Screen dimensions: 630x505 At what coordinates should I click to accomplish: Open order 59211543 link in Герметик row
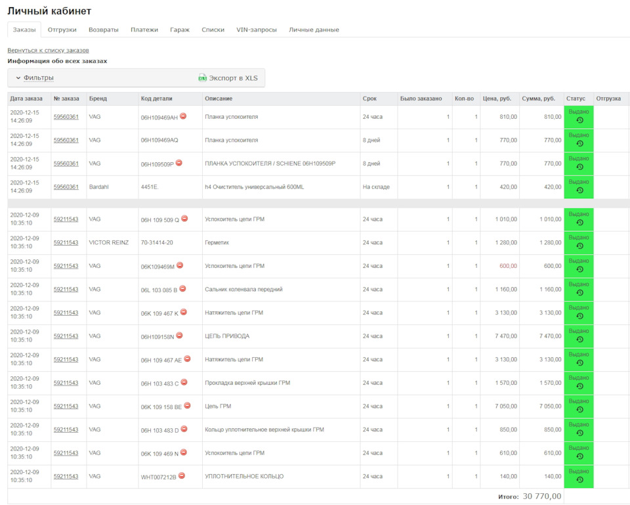[x=66, y=243]
